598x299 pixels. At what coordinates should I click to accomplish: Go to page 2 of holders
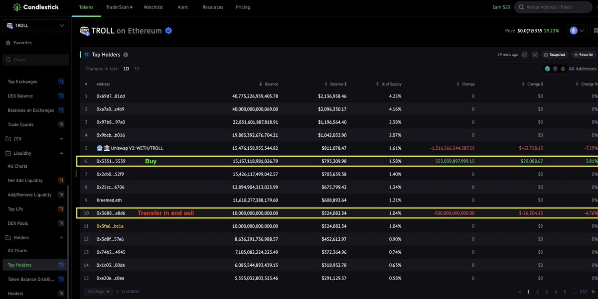point(537,292)
